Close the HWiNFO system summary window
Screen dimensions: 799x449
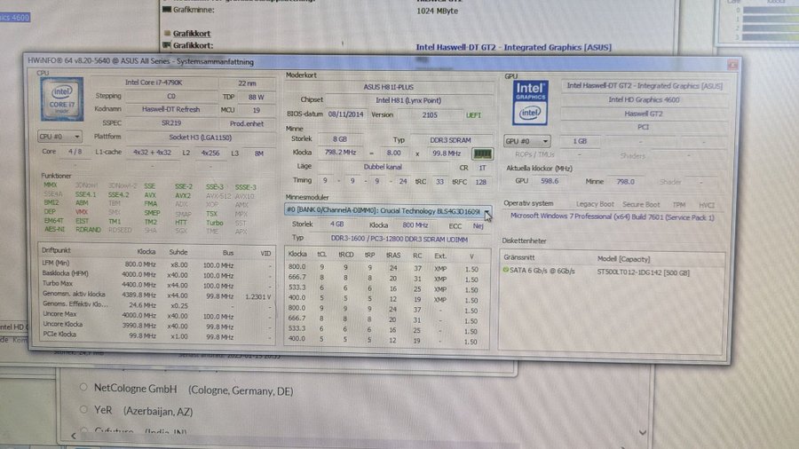[732, 65]
